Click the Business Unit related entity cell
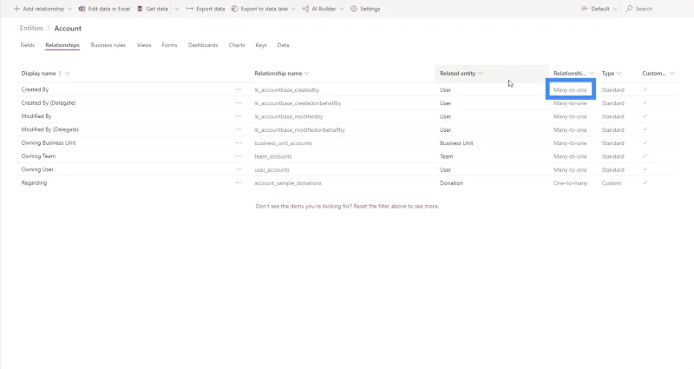Image resolution: width=694 pixels, height=369 pixels. pos(456,143)
